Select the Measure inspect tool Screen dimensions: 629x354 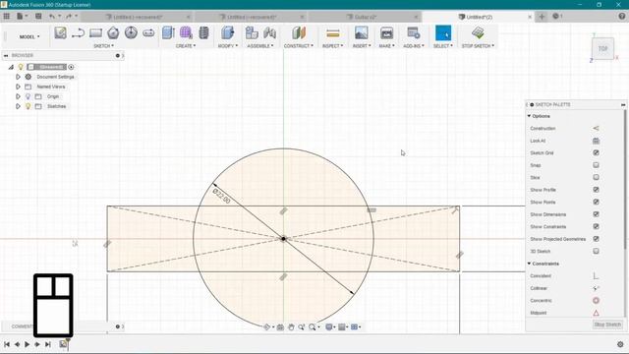(333, 32)
